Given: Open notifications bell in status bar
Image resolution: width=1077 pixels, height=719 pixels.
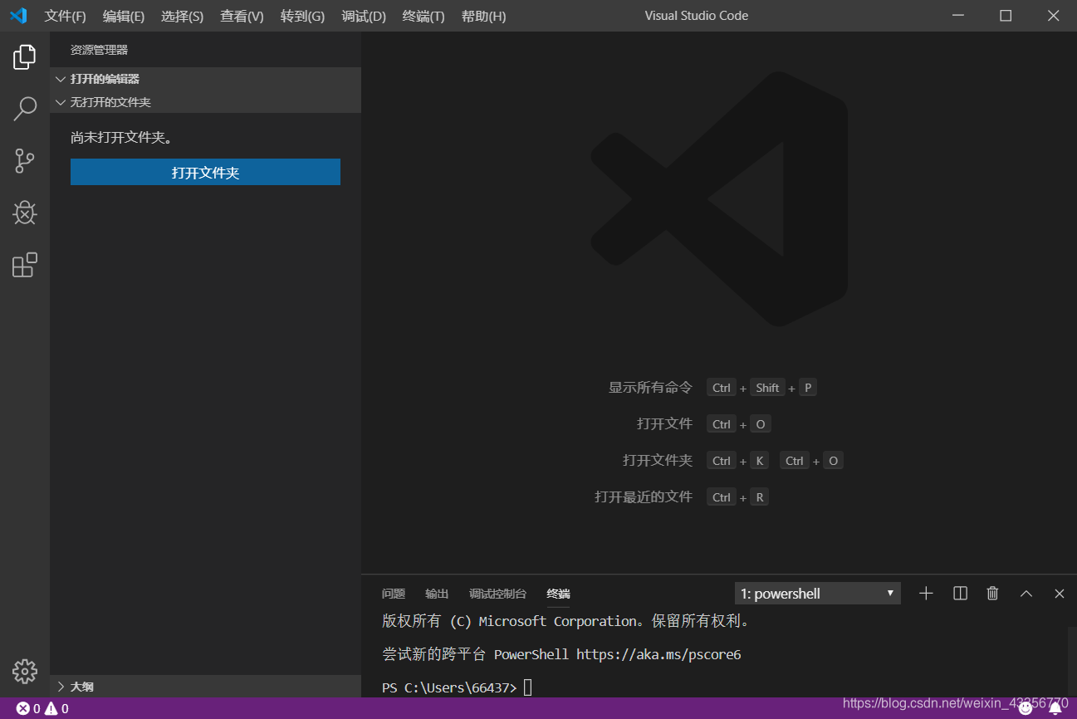Looking at the screenshot, I should (1055, 708).
